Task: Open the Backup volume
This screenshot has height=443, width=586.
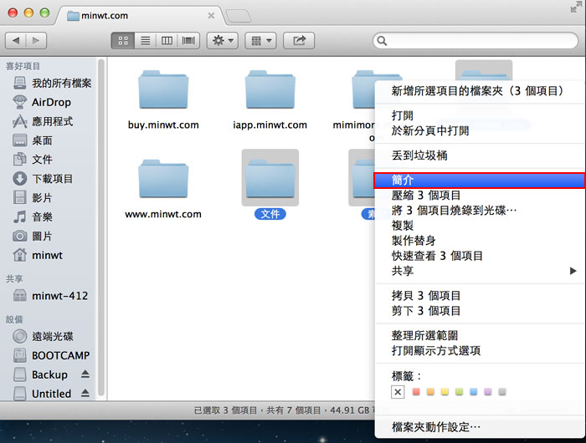Action: (40, 374)
